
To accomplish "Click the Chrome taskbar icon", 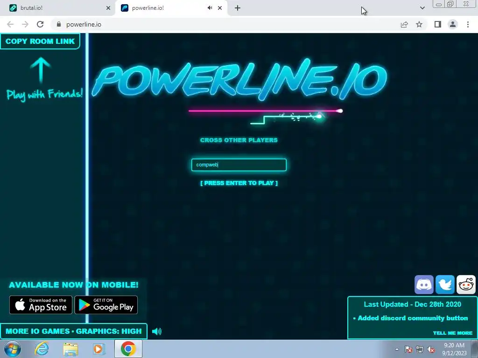I will (x=128, y=349).
